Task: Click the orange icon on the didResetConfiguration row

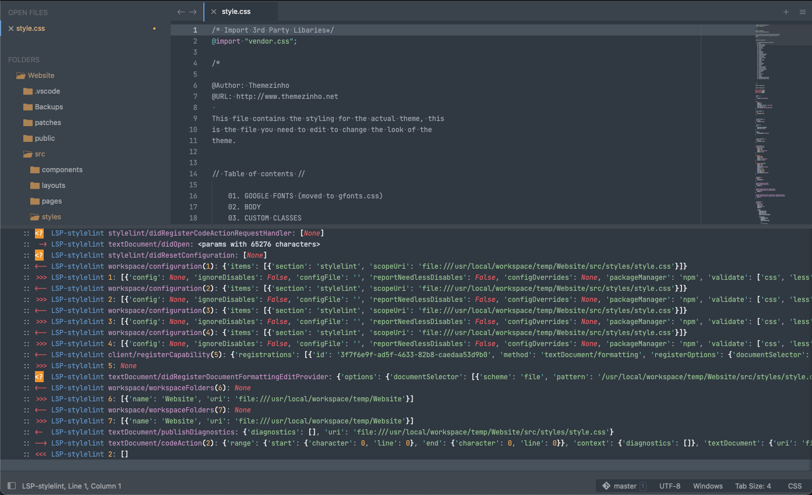Action: (x=39, y=255)
